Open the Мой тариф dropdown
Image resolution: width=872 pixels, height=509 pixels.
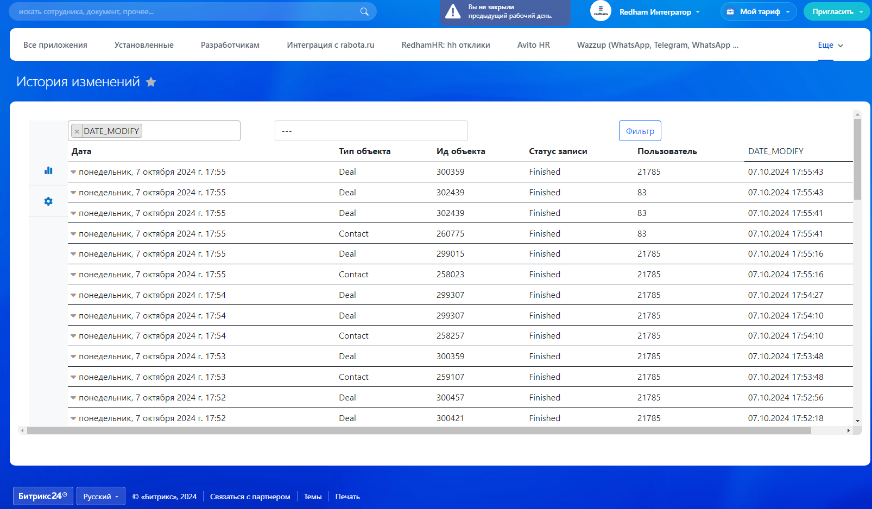pyautogui.click(x=759, y=11)
